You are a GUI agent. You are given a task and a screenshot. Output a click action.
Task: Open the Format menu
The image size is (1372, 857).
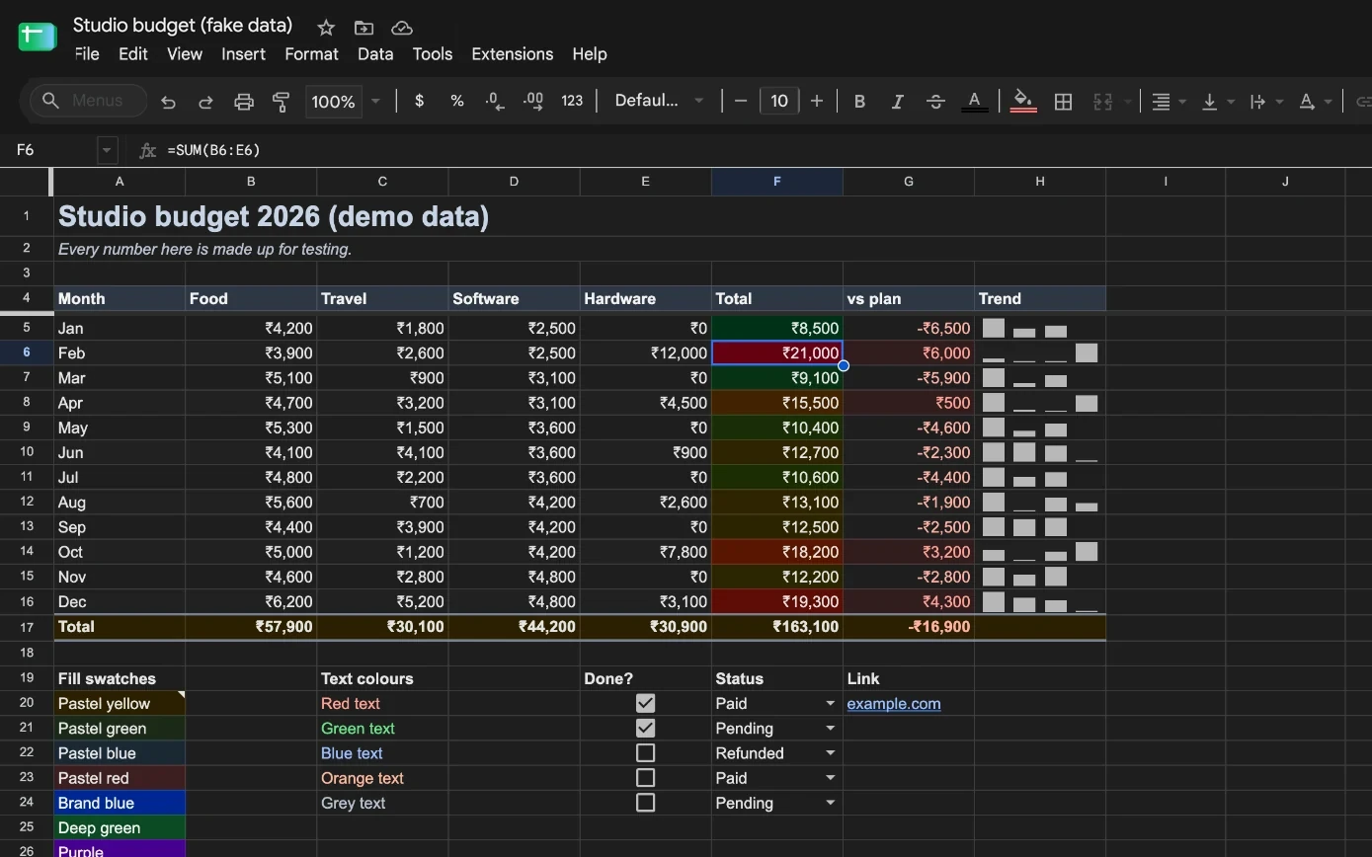pos(311,54)
